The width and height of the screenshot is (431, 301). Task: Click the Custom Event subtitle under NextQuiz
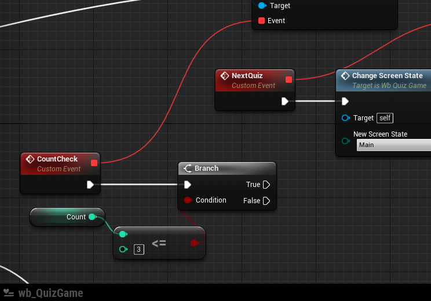(253, 86)
